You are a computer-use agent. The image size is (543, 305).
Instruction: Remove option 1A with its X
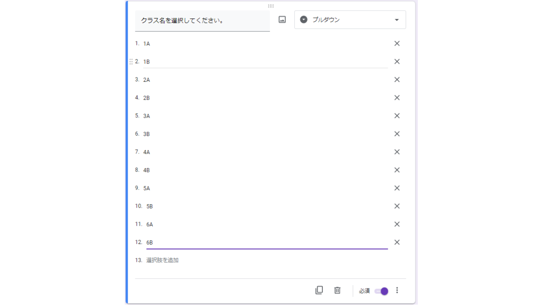(397, 44)
